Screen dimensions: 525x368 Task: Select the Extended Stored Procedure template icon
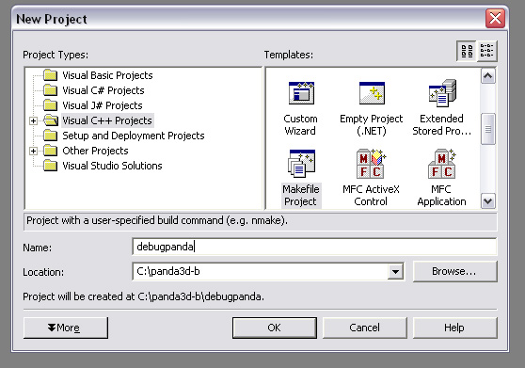(x=442, y=93)
